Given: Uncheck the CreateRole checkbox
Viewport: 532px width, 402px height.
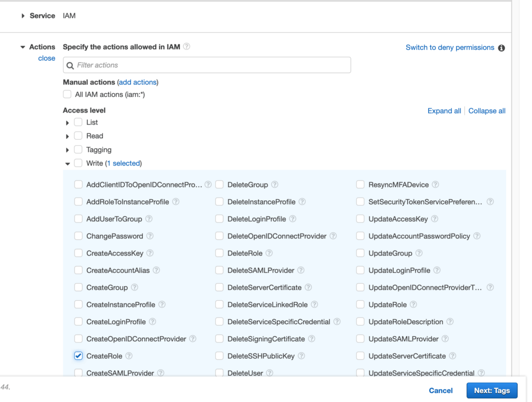Looking at the screenshot, I should click(x=78, y=356).
